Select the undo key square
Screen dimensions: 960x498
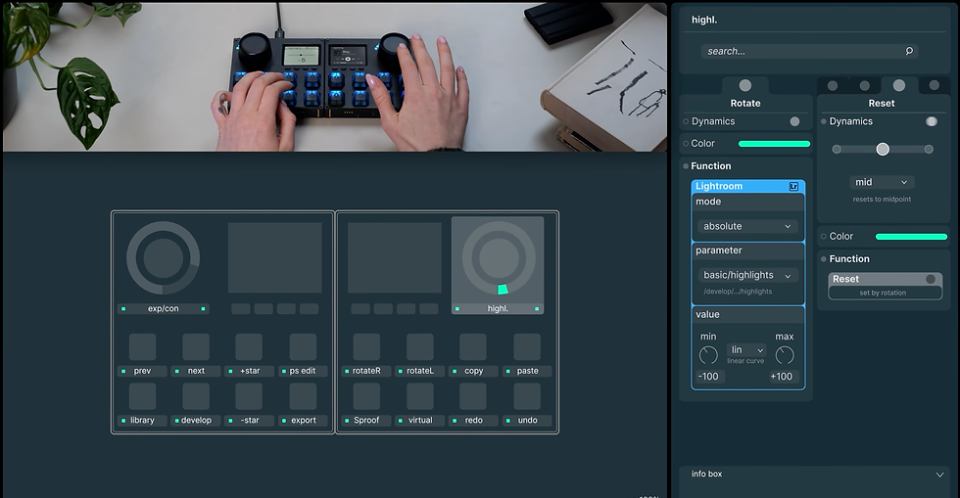(x=527, y=396)
